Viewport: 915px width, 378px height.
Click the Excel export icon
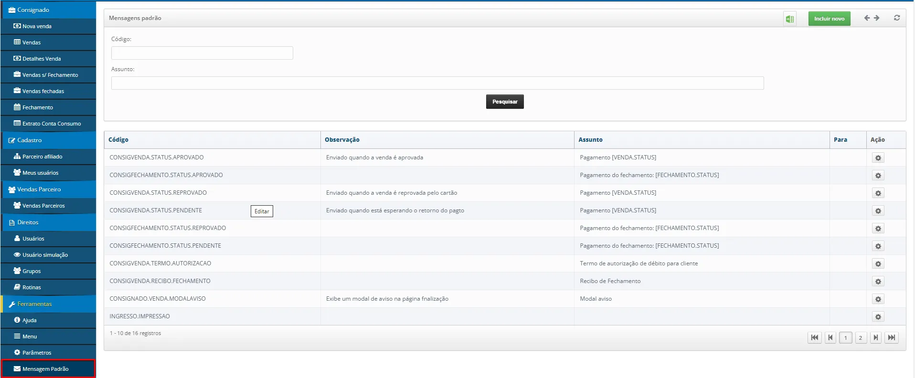point(790,19)
